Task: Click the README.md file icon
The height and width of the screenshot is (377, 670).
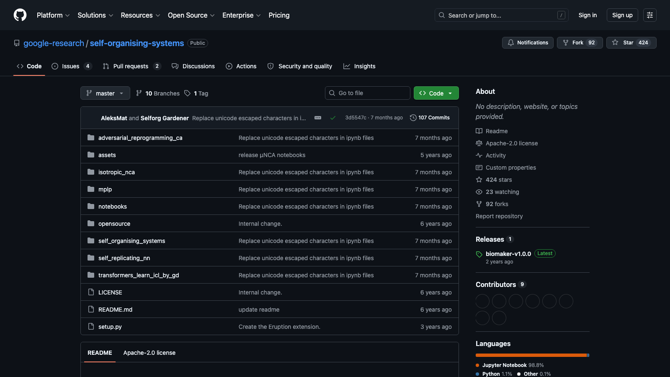Action: (x=91, y=309)
